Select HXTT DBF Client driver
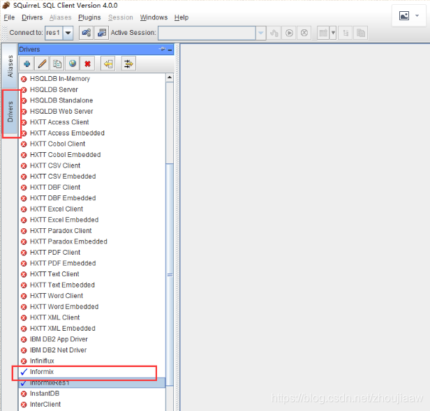 pos(92,187)
